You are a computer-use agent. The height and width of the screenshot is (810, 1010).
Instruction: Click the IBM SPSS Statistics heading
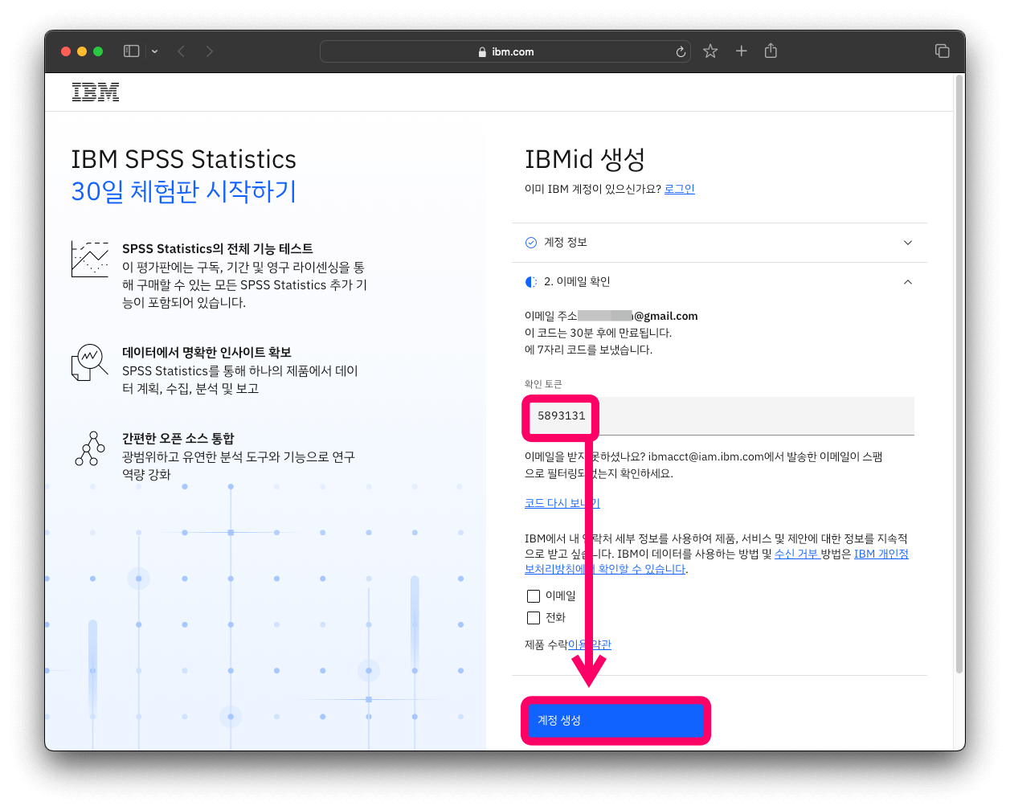pos(184,159)
